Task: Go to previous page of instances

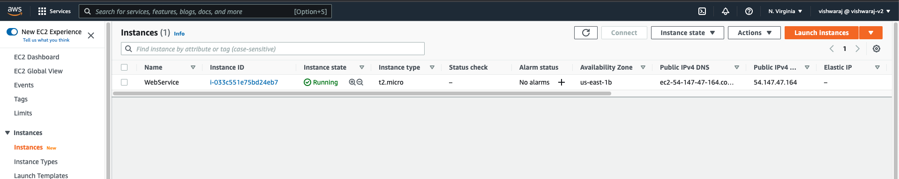Action: point(832,49)
